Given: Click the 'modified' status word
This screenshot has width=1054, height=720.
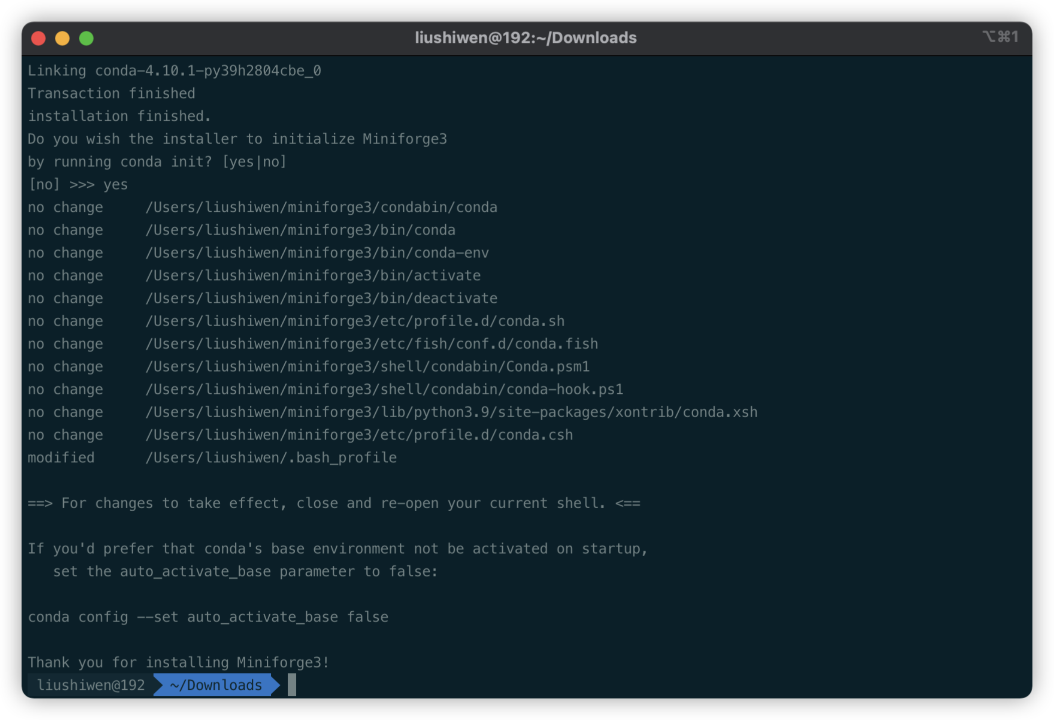Looking at the screenshot, I should pos(61,457).
